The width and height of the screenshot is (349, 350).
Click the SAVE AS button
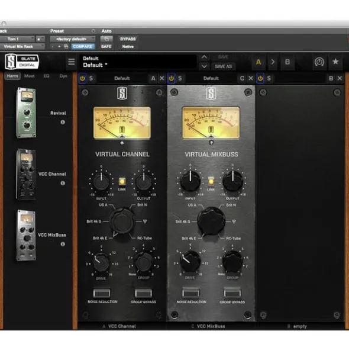coord(223,66)
